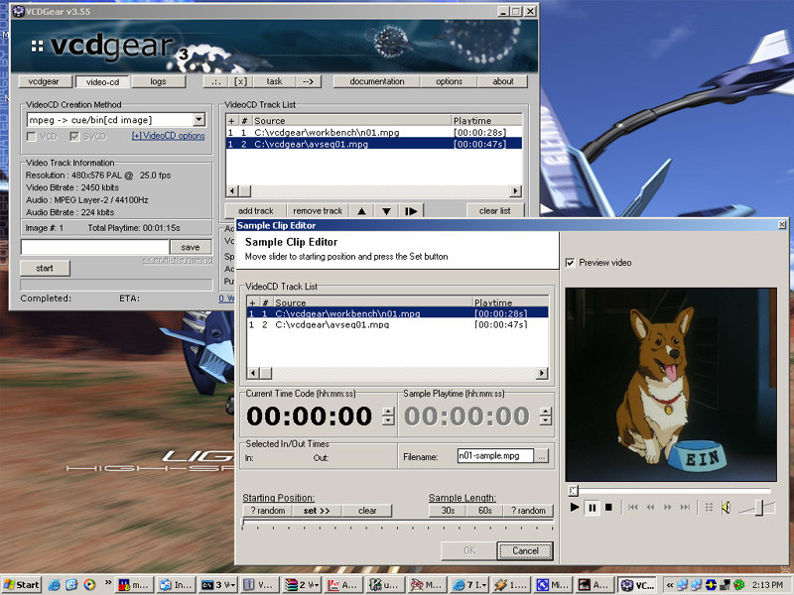Move selected track up with the up-arrow button

[361, 211]
